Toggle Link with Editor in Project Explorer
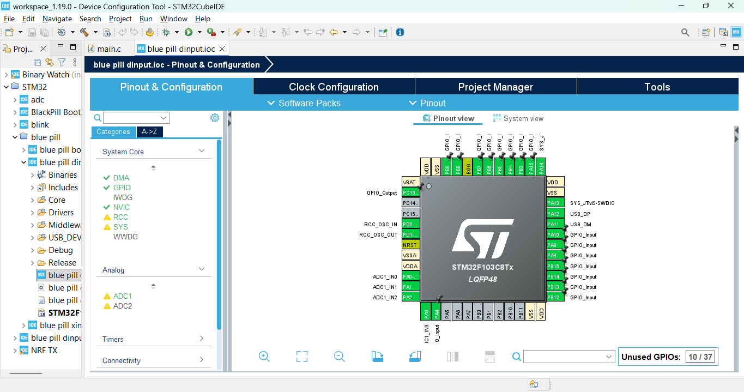The height and width of the screenshot is (392, 744). [50, 62]
